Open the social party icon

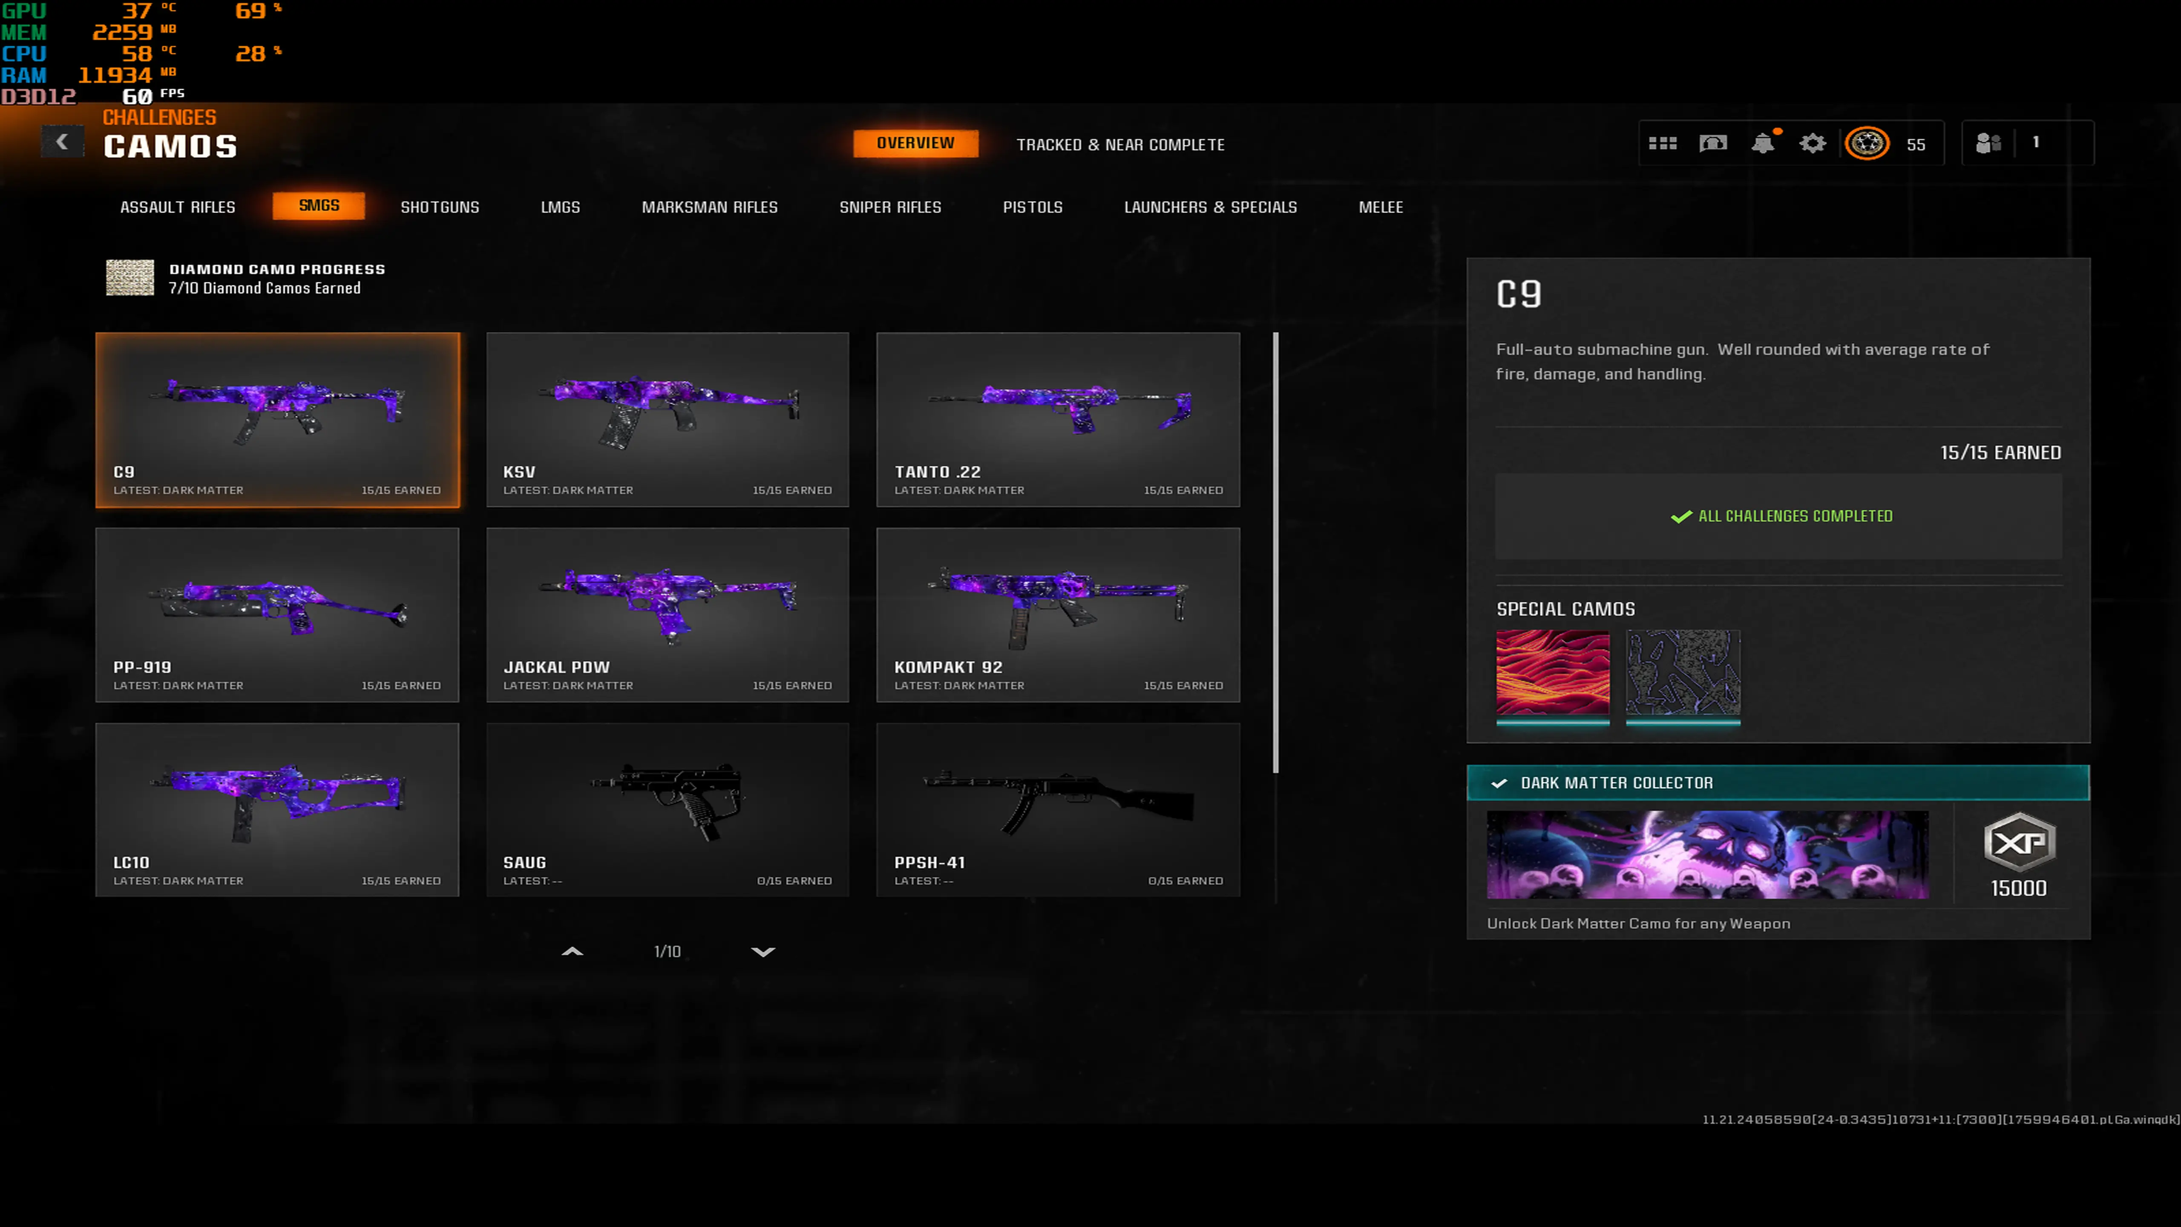coord(1988,144)
